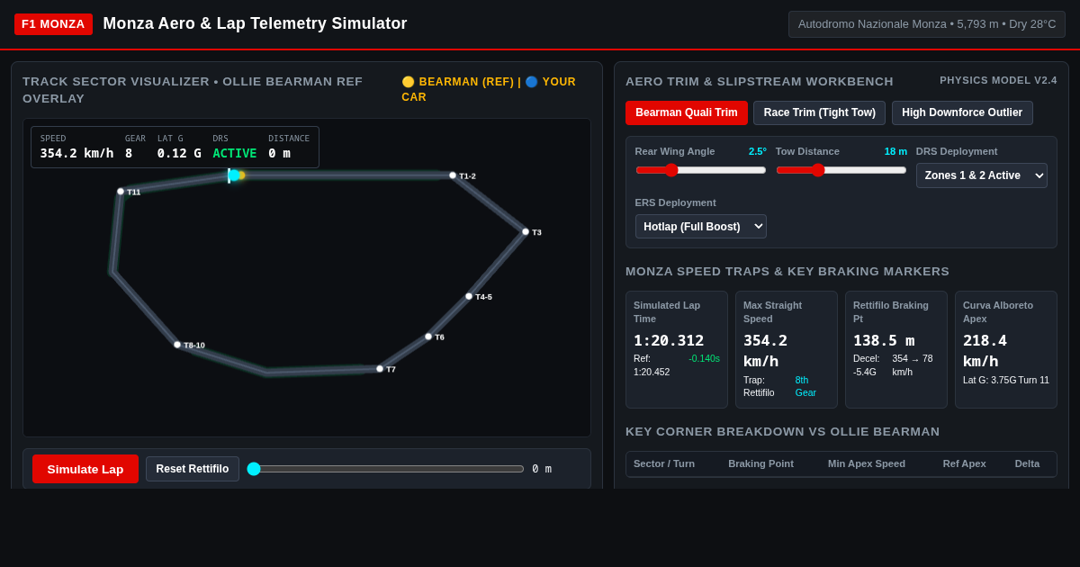The height and width of the screenshot is (567, 1080).
Task: Click the T4-5 chicane marker
Action: (x=469, y=296)
